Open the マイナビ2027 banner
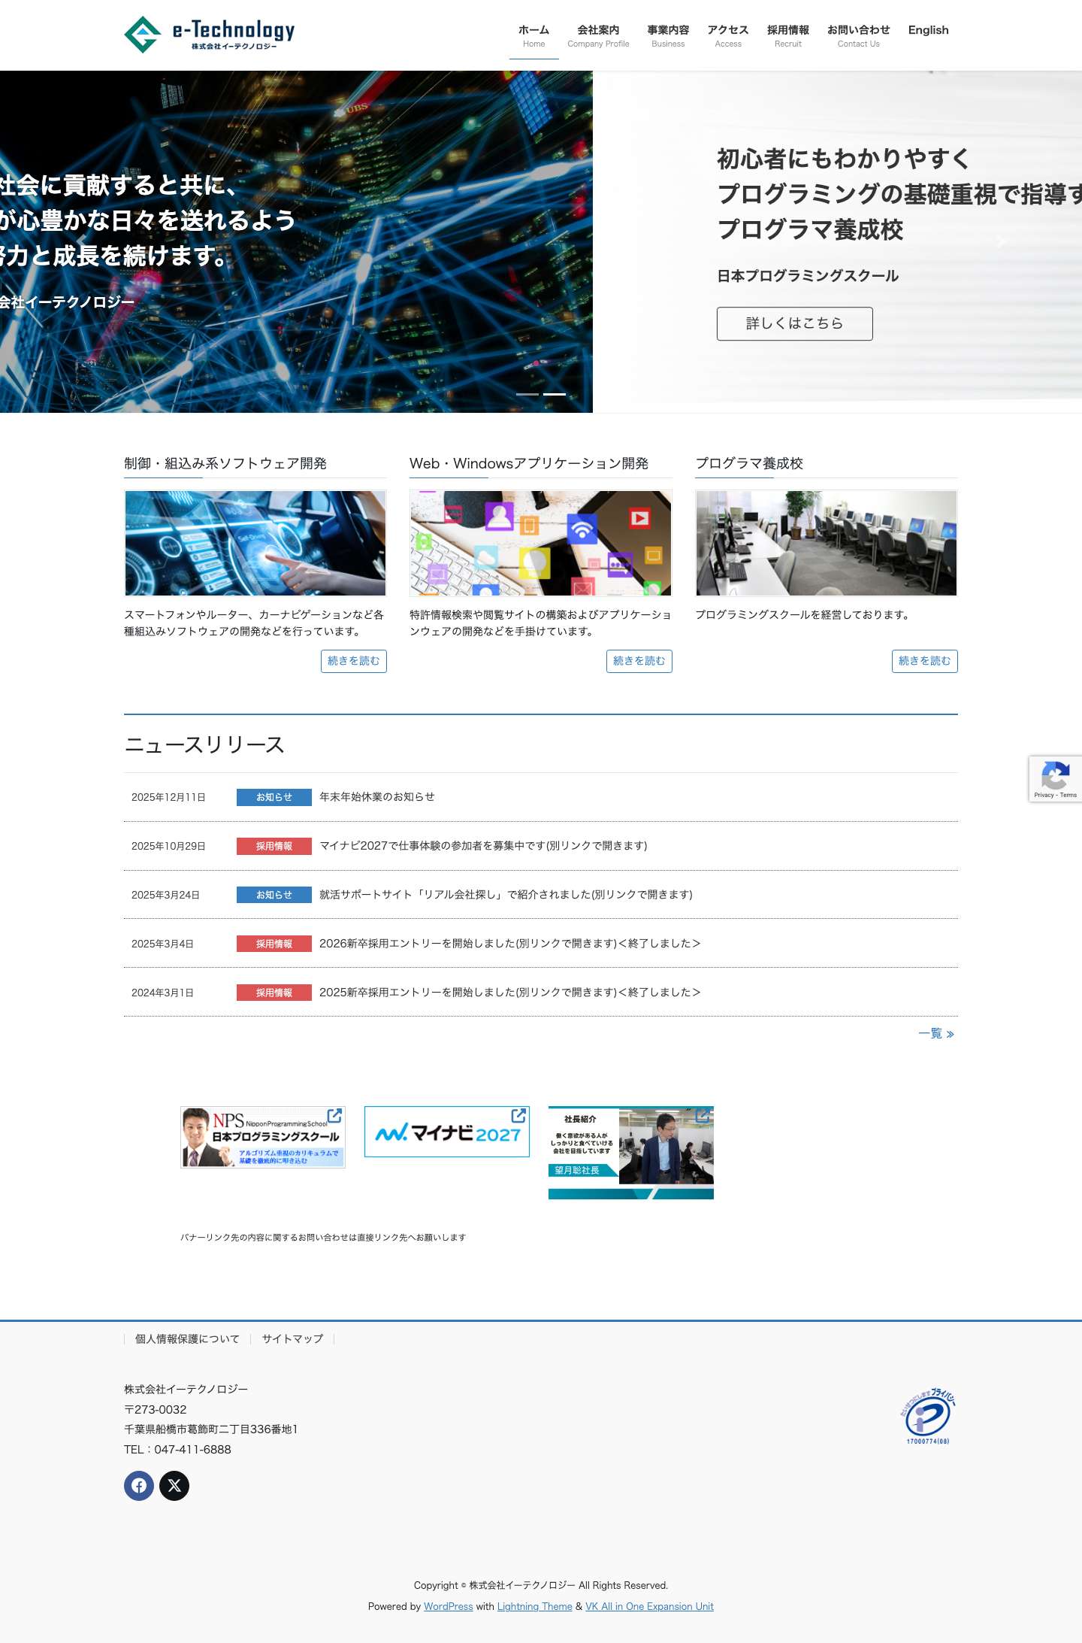Screen dimensions: 1082x1643 [x=447, y=1132]
